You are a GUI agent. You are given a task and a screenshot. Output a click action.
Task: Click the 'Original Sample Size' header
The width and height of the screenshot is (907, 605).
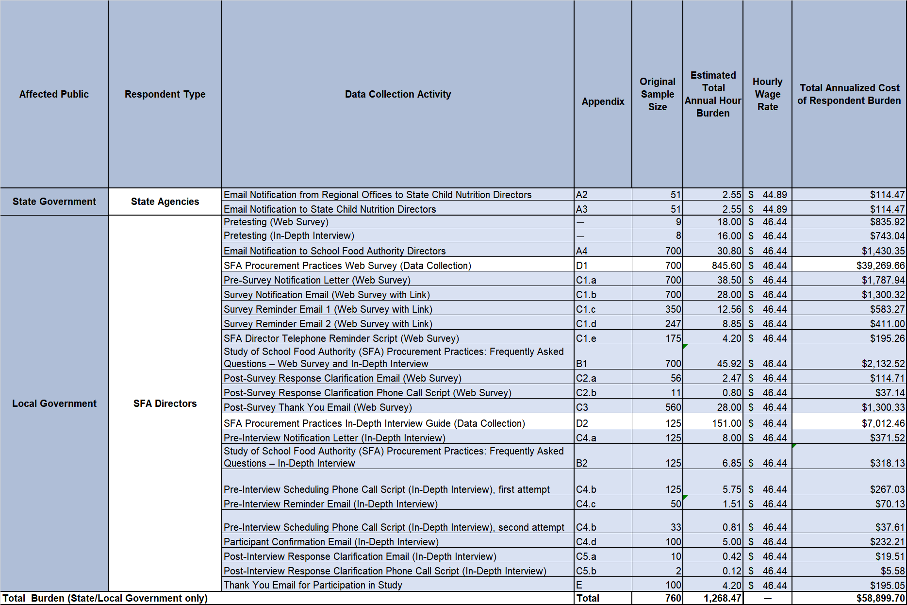click(x=657, y=94)
